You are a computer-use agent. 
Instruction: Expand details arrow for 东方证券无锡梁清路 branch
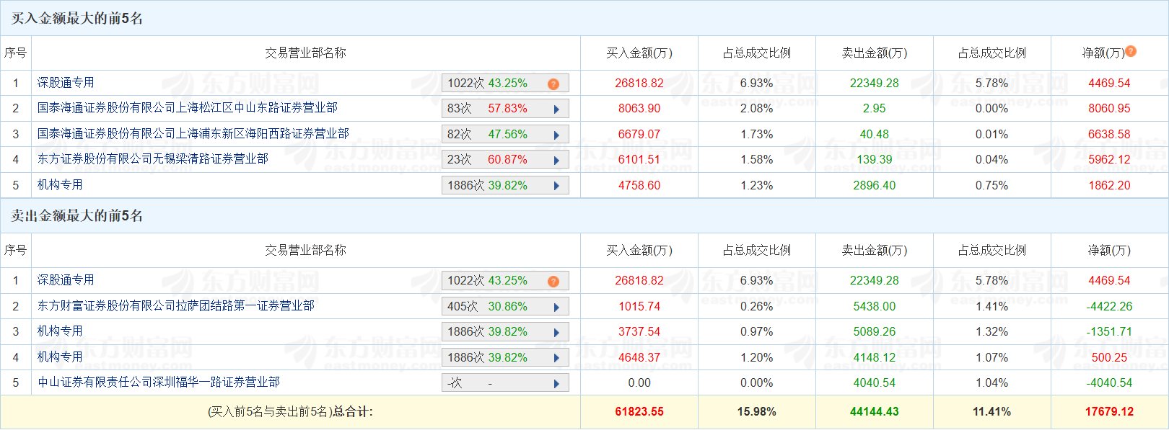[x=556, y=160]
